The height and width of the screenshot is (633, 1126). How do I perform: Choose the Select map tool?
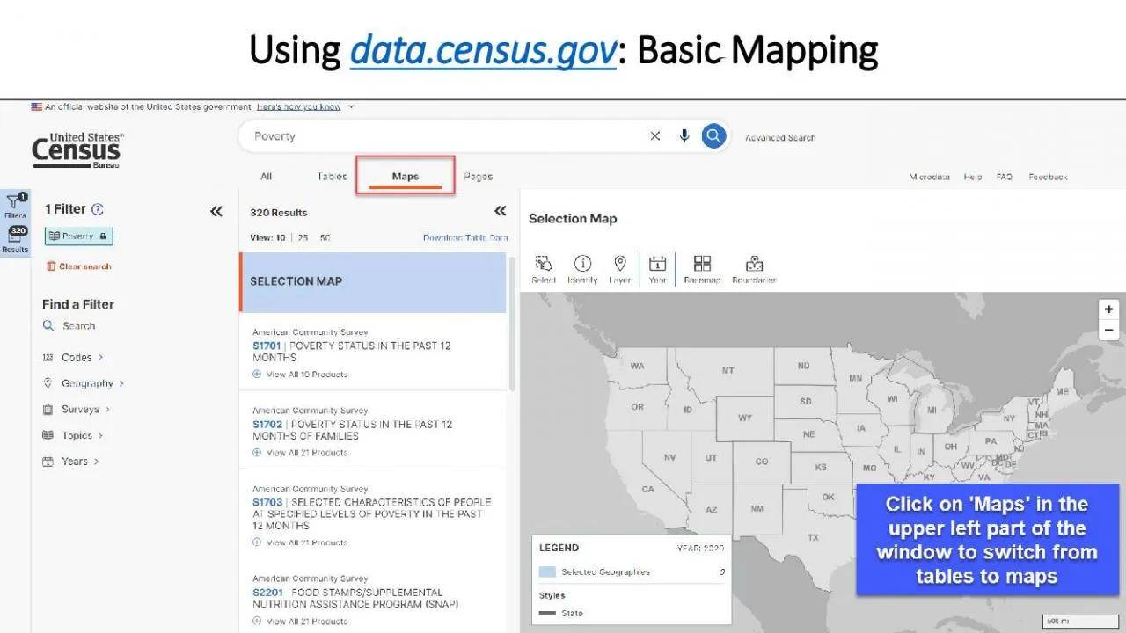coord(544,269)
